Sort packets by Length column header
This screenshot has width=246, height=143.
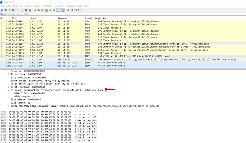tap(98, 18)
